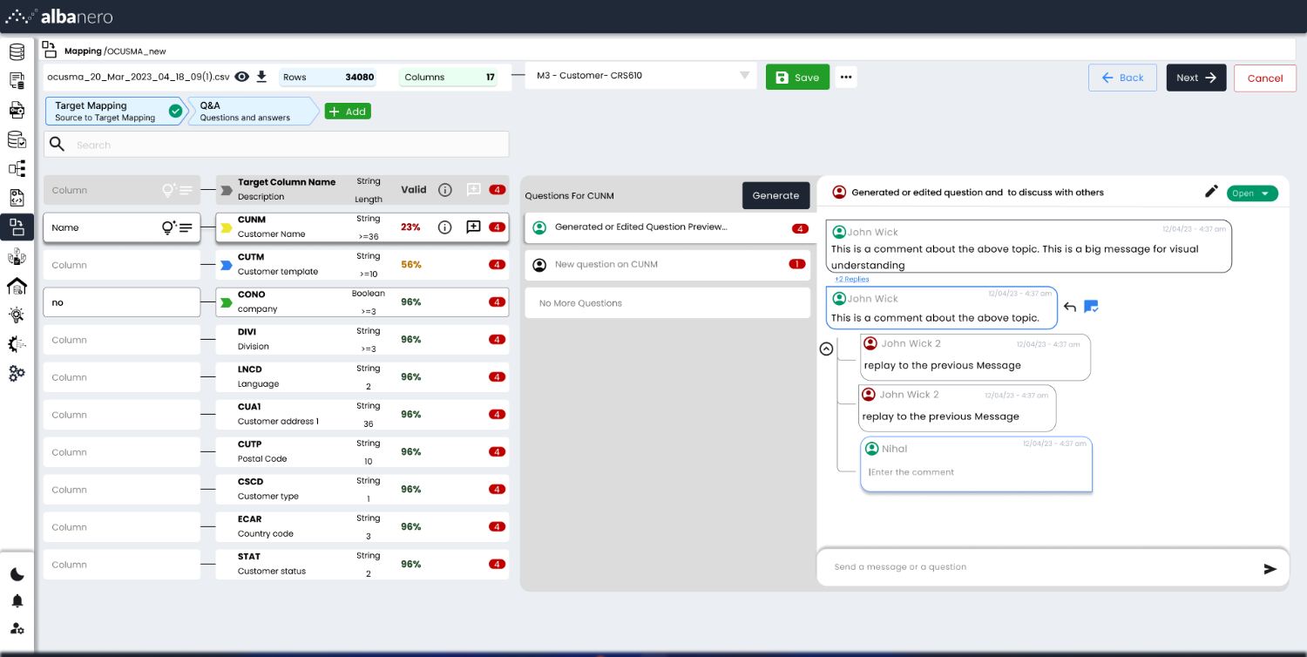Viewport: 1307px width, 657px height.
Task: Open the lightbulb insights sidebar icon
Action: [x=17, y=315]
